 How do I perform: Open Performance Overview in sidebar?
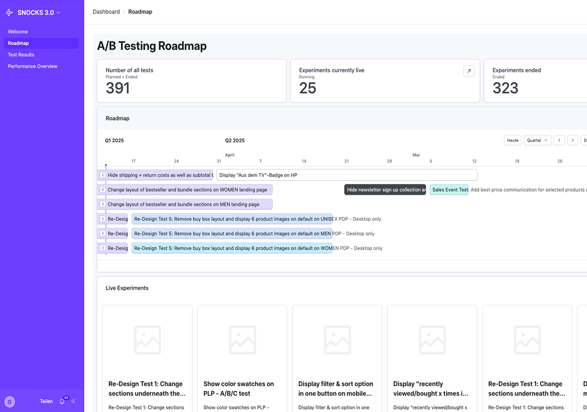pos(32,66)
